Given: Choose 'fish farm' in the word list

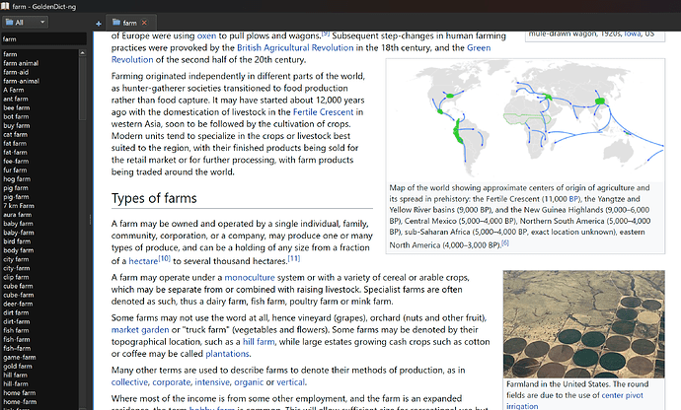Looking at the screenshot, I should (x=17, y=338).
